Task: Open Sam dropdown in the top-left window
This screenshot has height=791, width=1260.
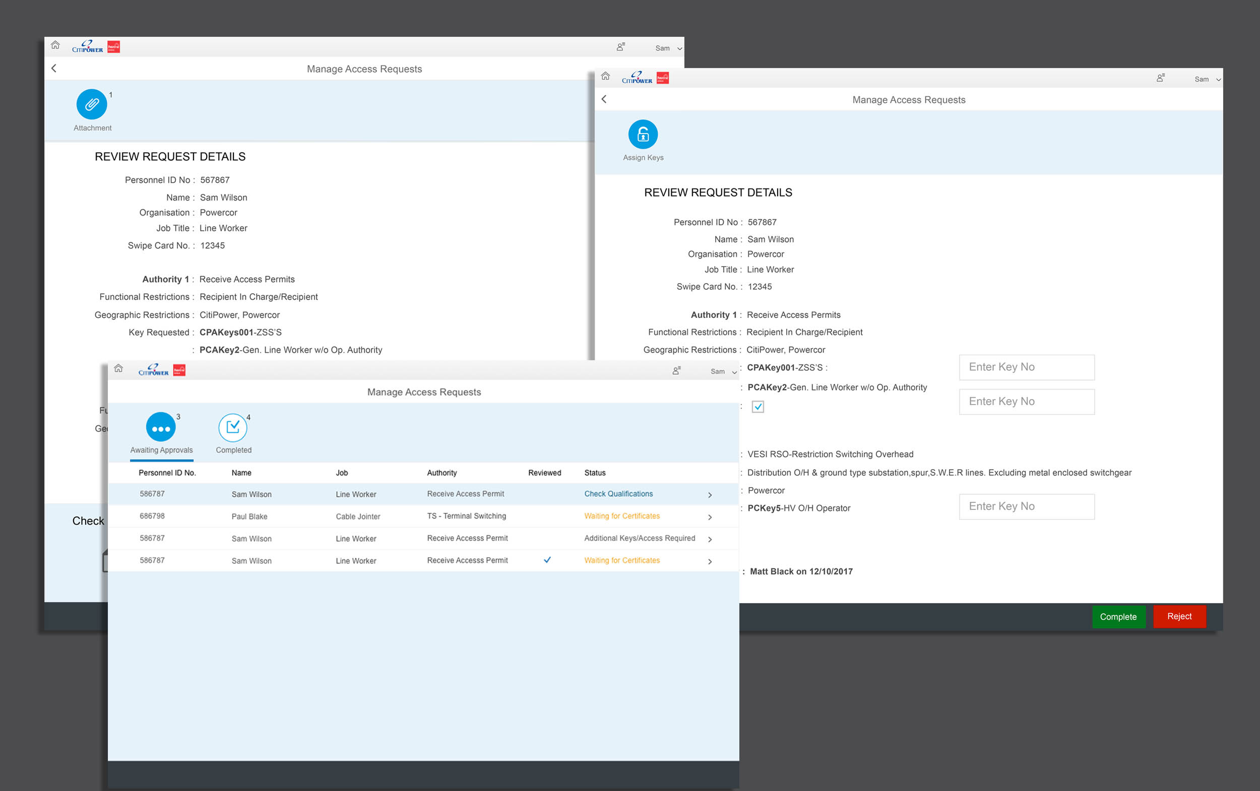Action: 668,49
